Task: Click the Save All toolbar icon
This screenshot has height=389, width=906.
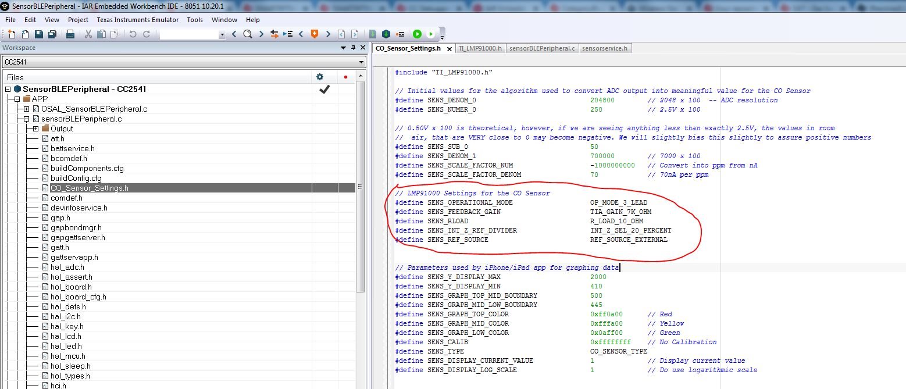Action: pos(52,34)
